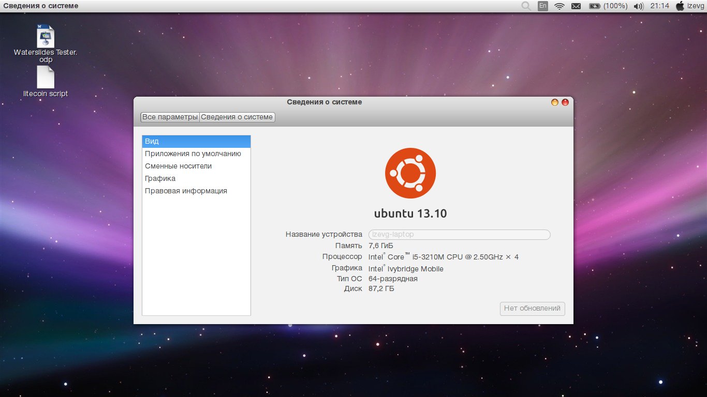
Task: Open Приложения по умолчанию section
Action: tap(197, 154)
